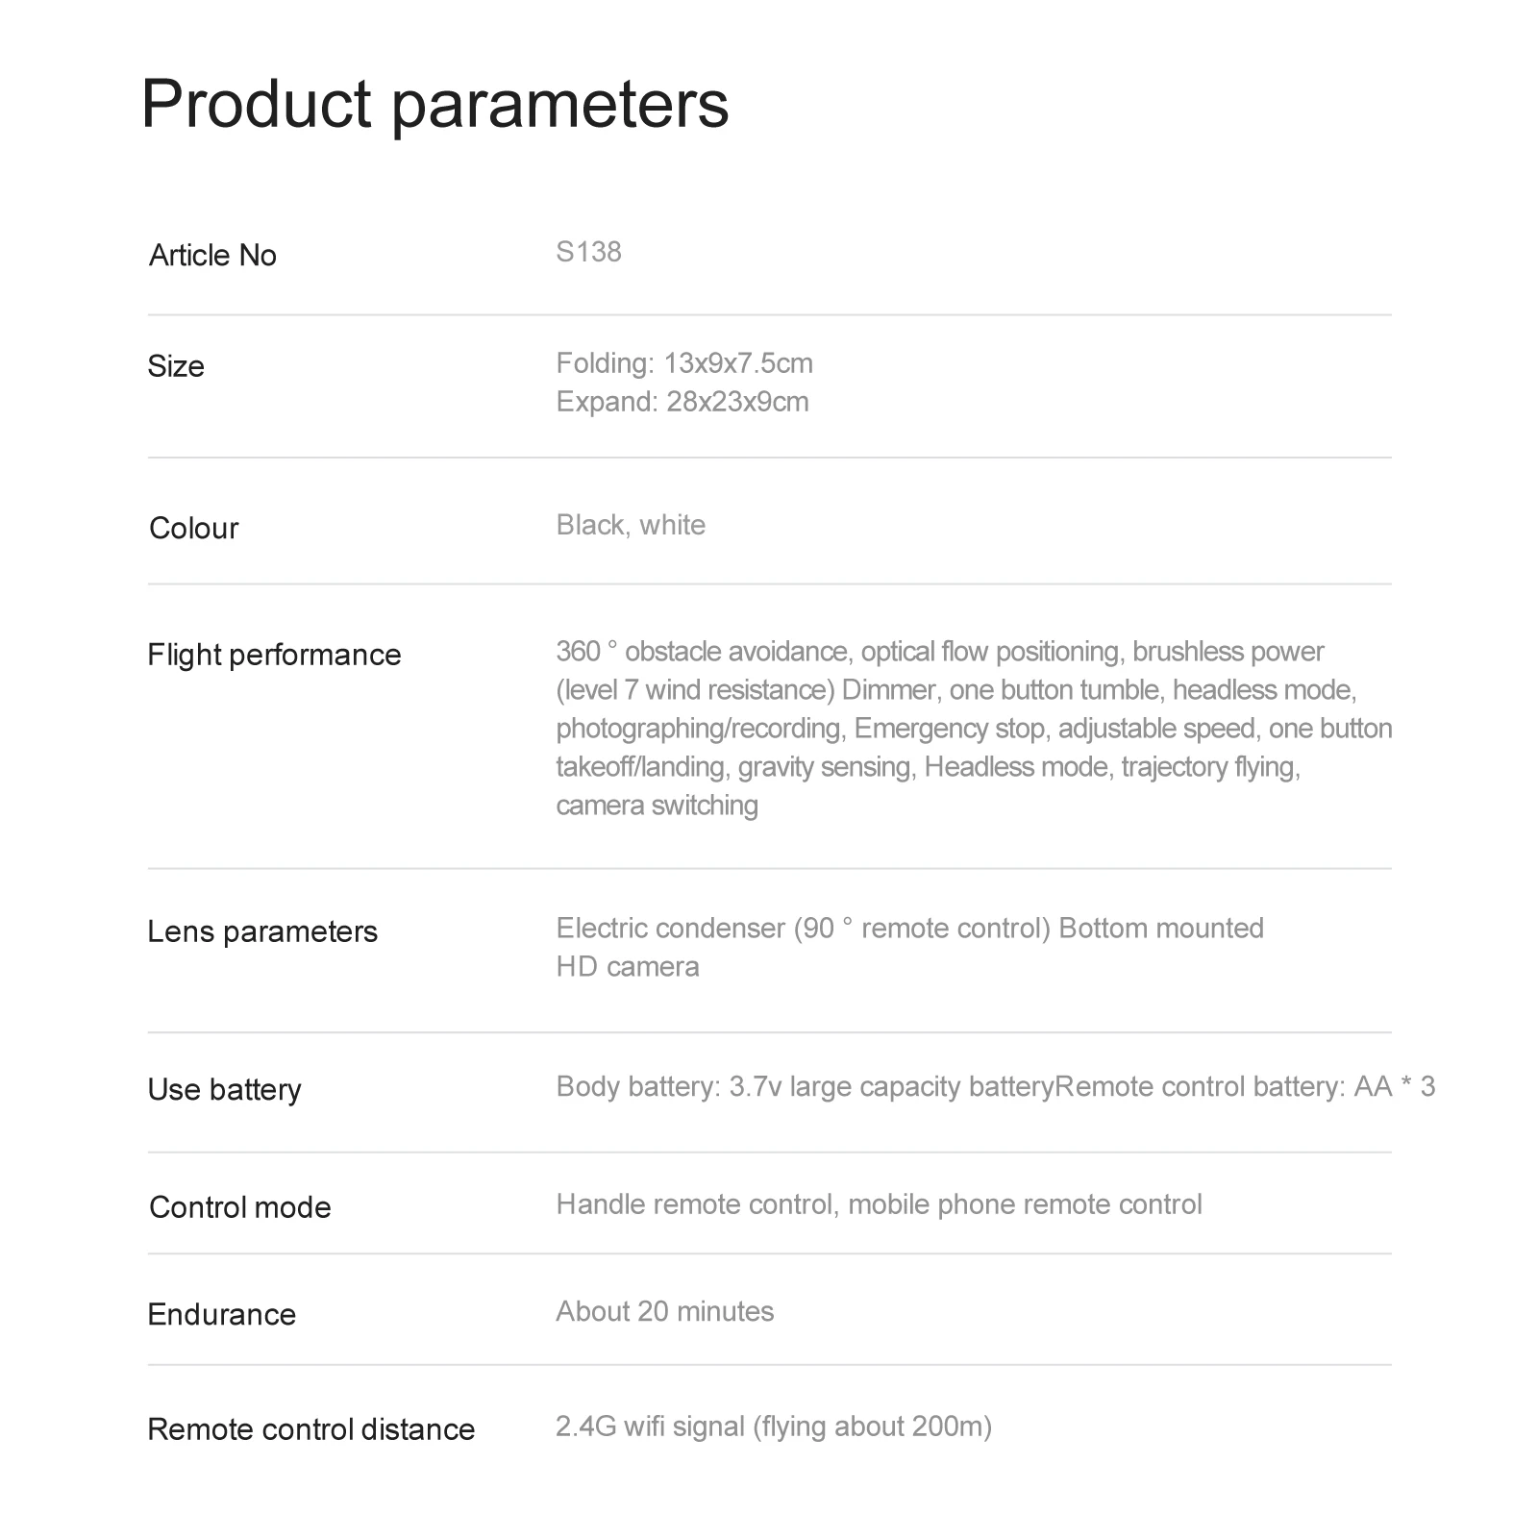
Task: Click the camera switching text
Action: click(x=657, y=806)
